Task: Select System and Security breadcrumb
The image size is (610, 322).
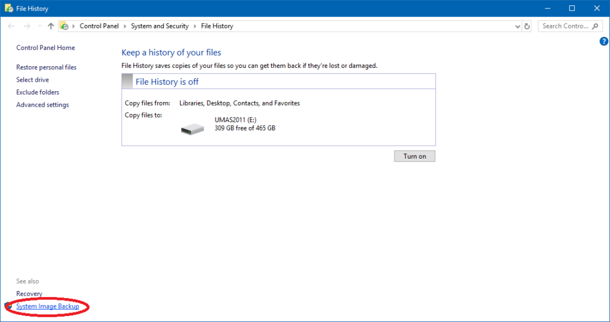Action: click(160, 26)
